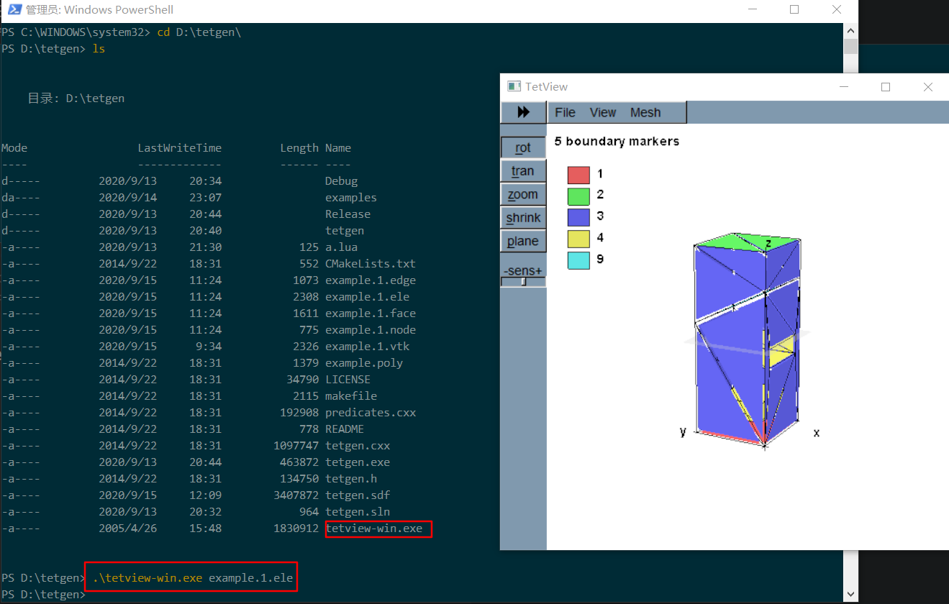Click 'tetgen.sdf' in the file listing
Screen dimensions: 949x604
[x=358, y=495]
